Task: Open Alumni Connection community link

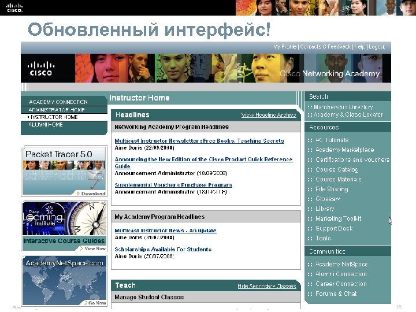Action: pyautogui.click(x=341, y=274)
